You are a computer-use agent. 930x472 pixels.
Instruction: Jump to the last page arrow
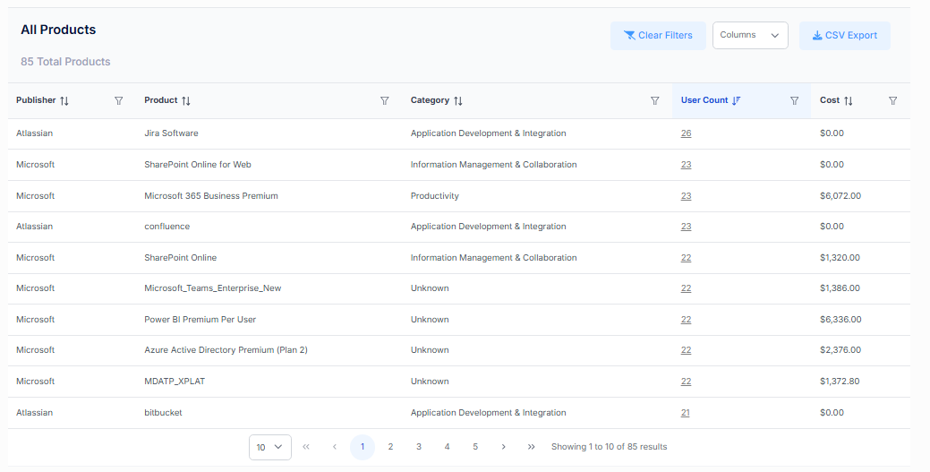coord(531,447)
